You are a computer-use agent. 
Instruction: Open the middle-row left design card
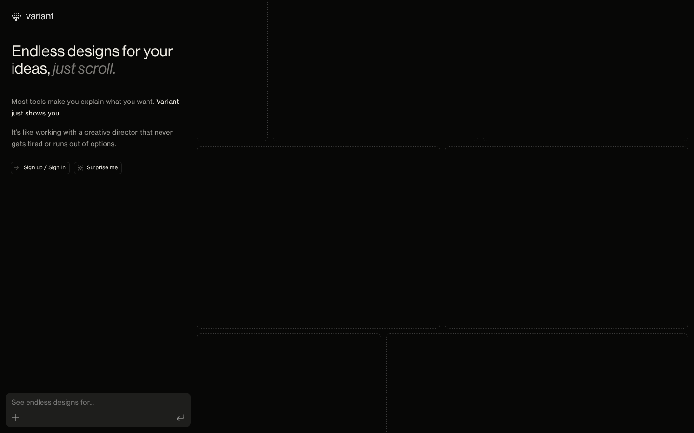[x=318, y=237]
